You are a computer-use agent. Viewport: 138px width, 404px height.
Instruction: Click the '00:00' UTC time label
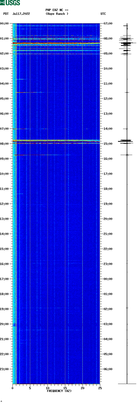(108, 279)
